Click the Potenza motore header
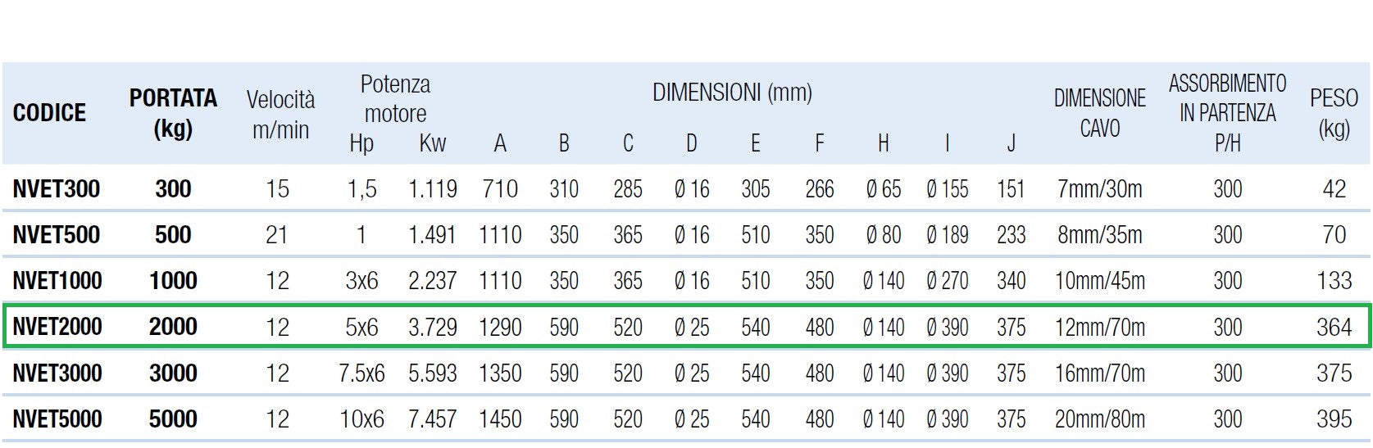This screenshot has height=448, width=1373. [395, 98]
